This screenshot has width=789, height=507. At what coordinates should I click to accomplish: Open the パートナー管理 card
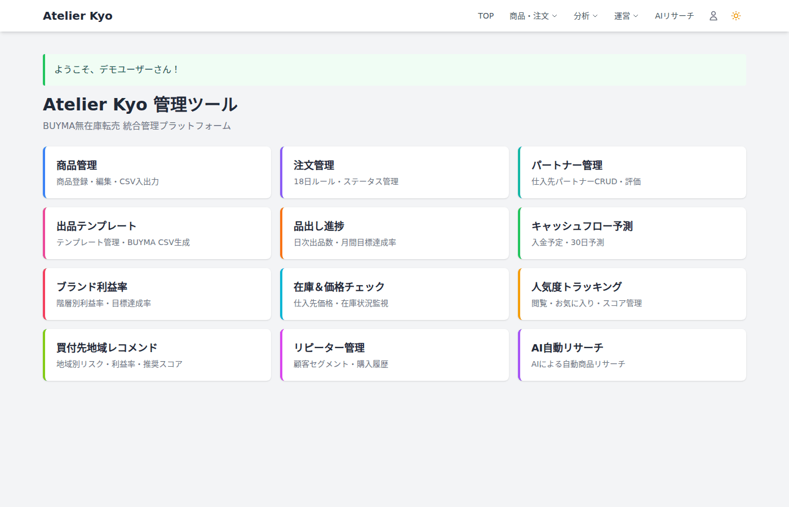click(x=632, y=172)
